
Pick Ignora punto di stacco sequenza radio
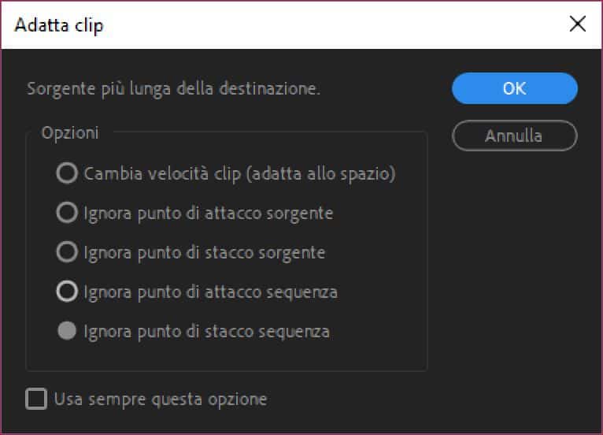pyautogui.click(x=67, y=331)
